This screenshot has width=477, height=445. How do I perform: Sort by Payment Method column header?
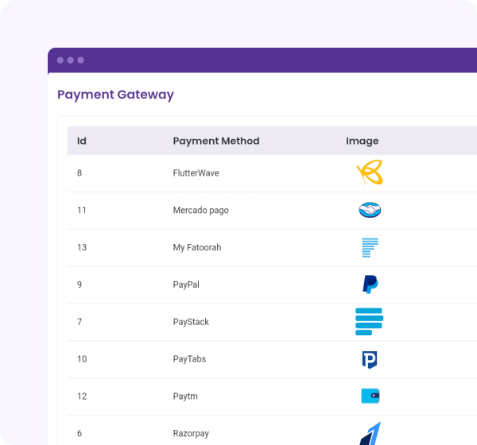(x=216, y=141)
